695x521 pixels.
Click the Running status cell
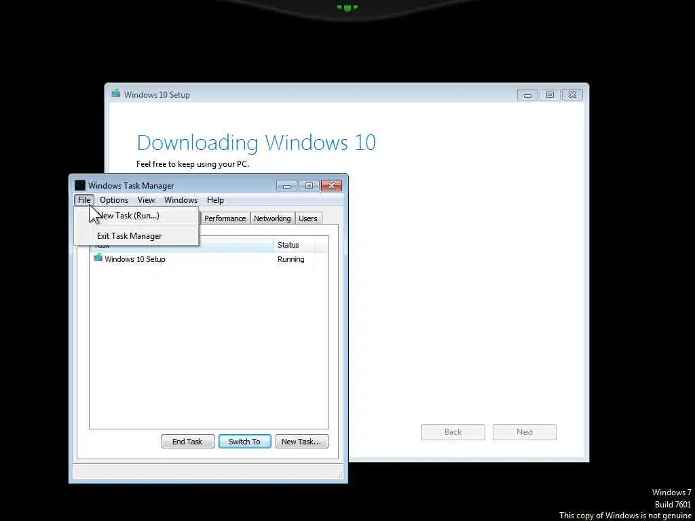(x=290, y=260)
